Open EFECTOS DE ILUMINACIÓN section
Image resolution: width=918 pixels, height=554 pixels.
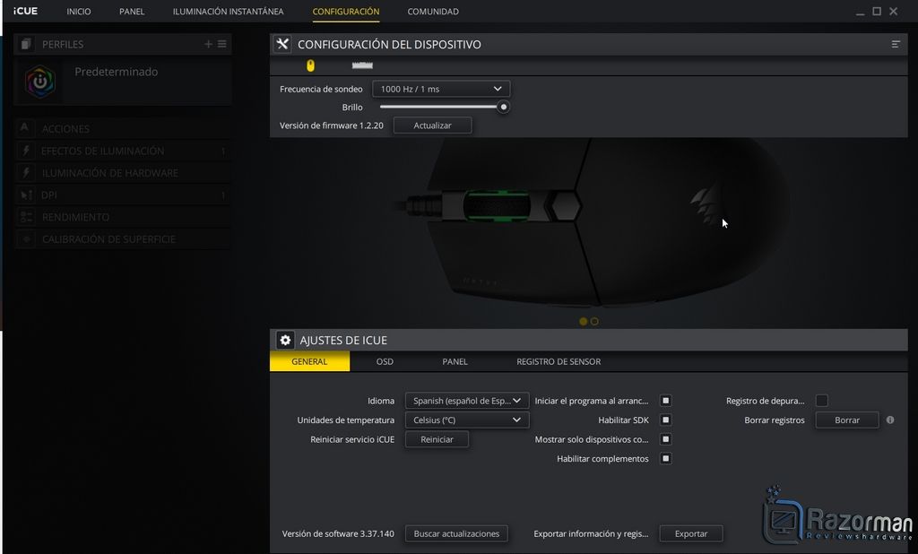click(x=122, y=151)
